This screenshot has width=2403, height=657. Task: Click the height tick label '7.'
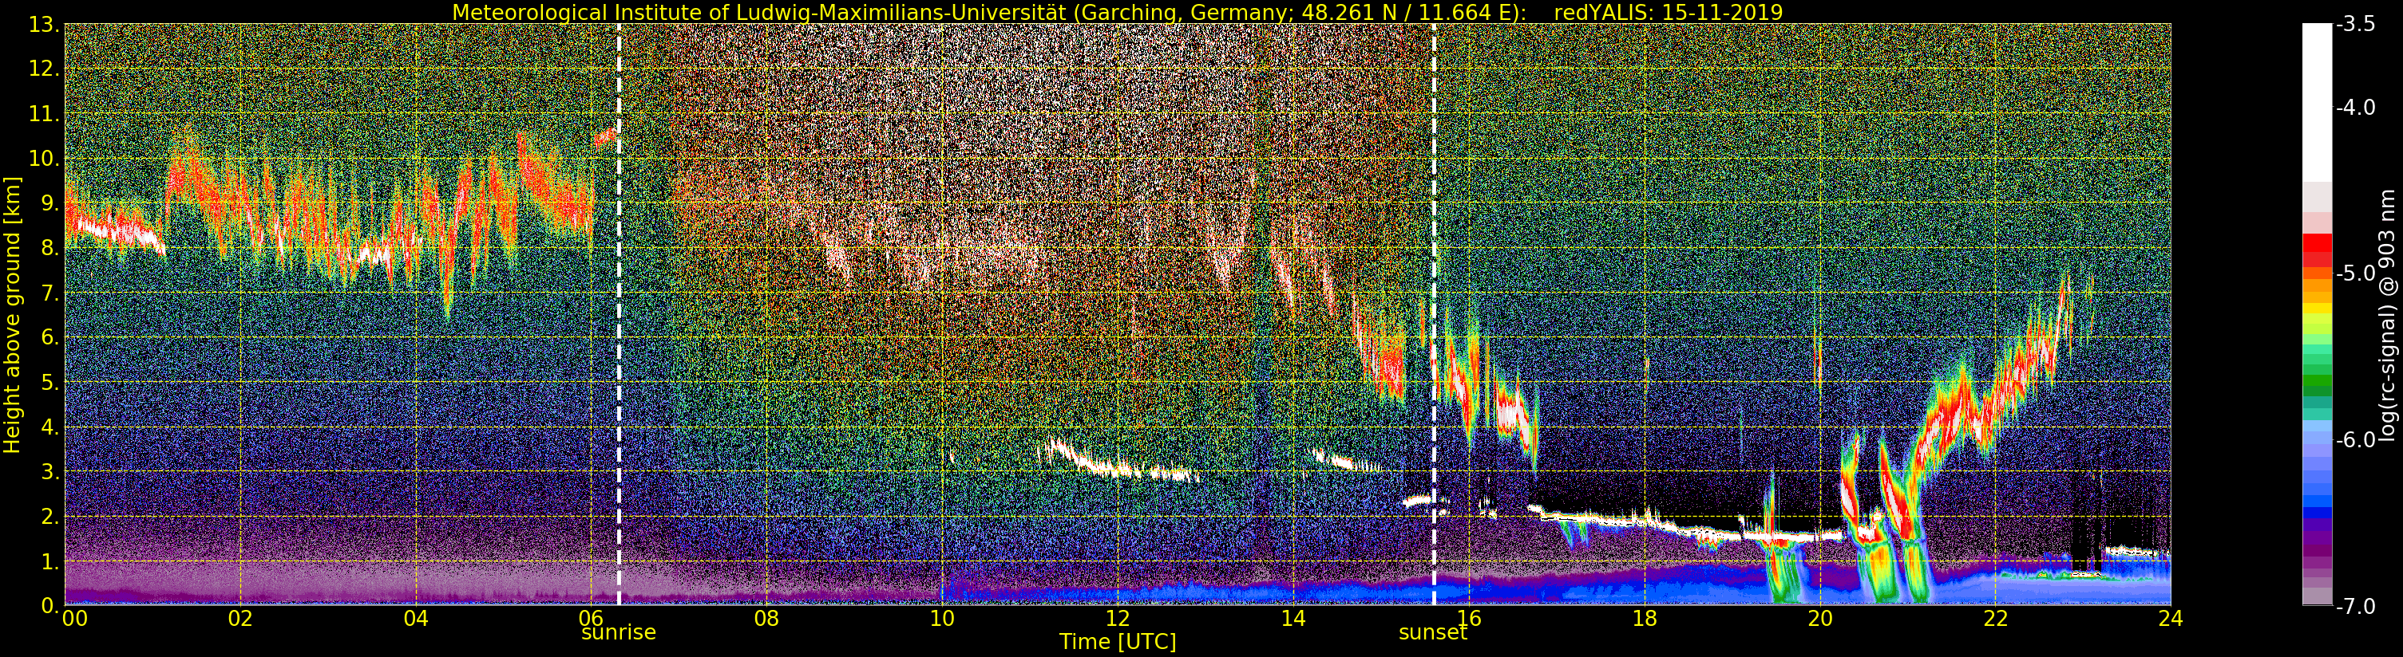click(x=50, y=293)
